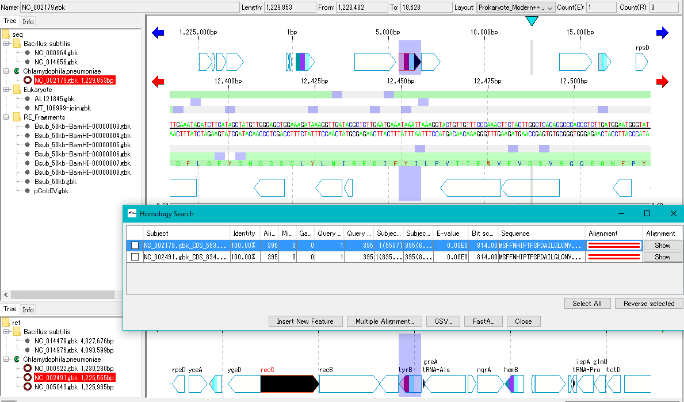This screenshot has width=684, height=402.
Task: Select pColdIV.gbk in the tree
Action: (51, 191)
